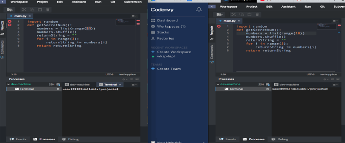The width and height of the screenshot is (345, 143).
Task: Click line 2 error marker in left IDE gutter
Action: [10, 25]
